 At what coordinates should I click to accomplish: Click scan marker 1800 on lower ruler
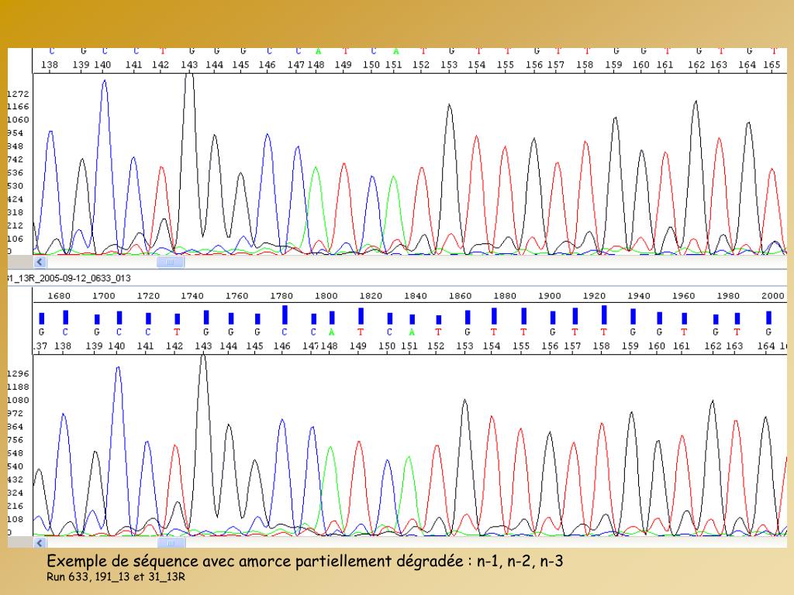[x=326, y=296]
